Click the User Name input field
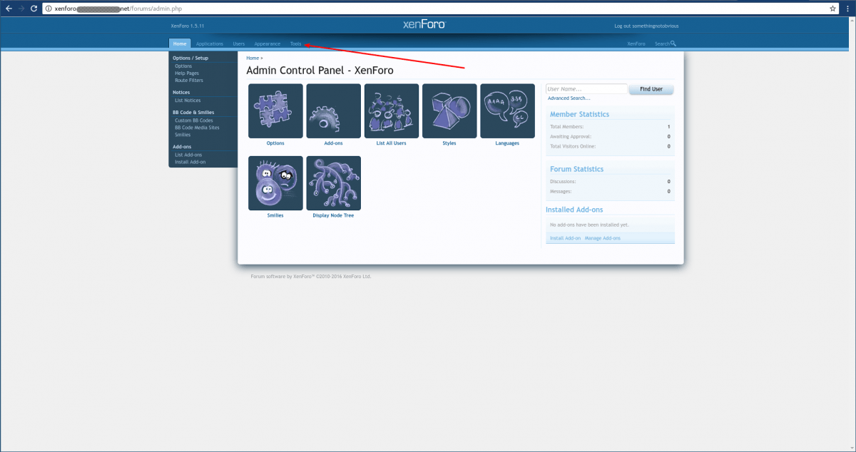Image resolution: width=856 pixels, height=452 pixels. click(585, 88)
